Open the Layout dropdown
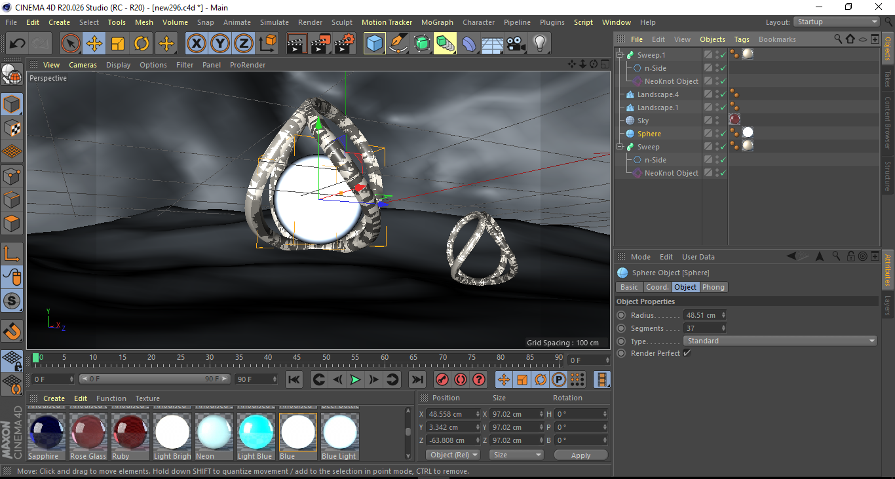This screenshot has width=895, height=479. pos(837,22)
